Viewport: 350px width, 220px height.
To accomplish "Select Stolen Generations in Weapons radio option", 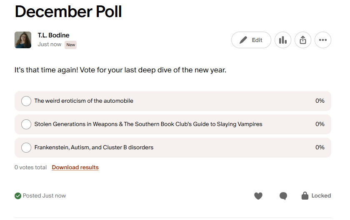I will [x=26, y=124].
